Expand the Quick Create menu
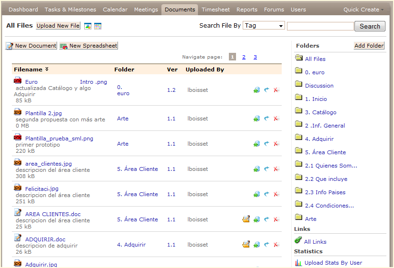Viewport: 394px width, 268px height. (364, 10)
